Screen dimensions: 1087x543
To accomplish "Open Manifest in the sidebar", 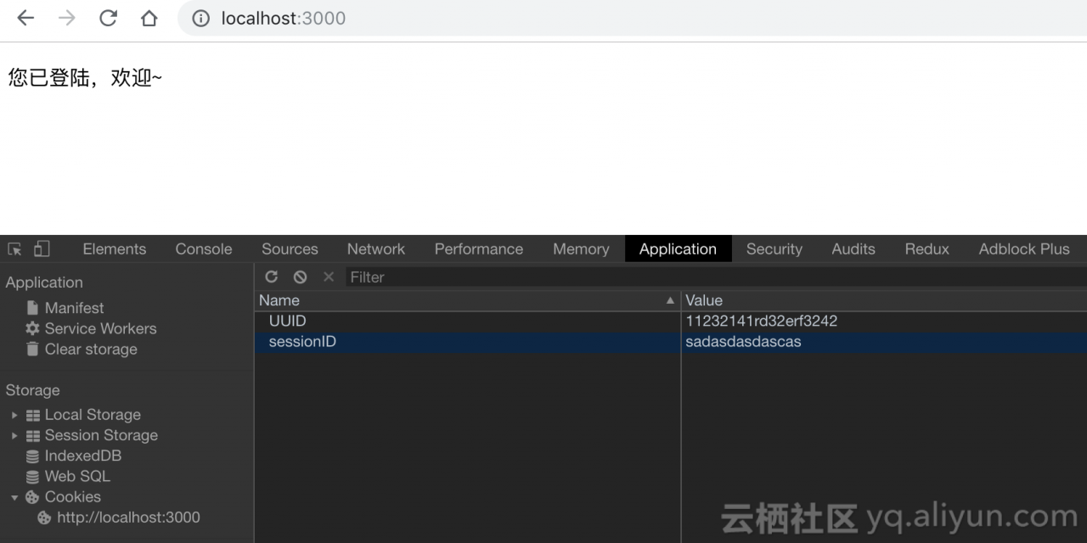I will tap(74, 307).
